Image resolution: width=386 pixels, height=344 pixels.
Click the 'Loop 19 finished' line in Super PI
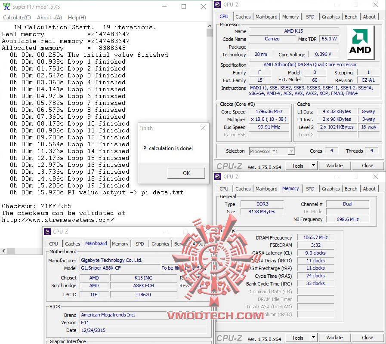(x=69, y=185)
